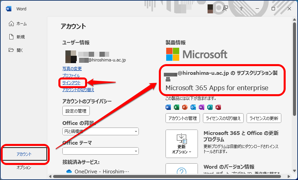Click the ライセンスの切り替え button
Image resolution: width=298 pixels, height=180 pixels.
[x=223, y=118]
